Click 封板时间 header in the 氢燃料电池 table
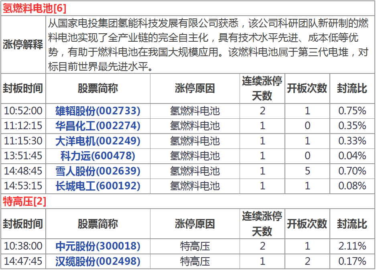 pyautogui.click(x=23, y=88)
